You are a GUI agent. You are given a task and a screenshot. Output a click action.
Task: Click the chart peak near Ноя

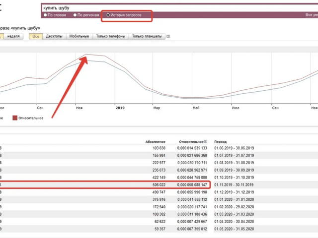coord(86,55)
